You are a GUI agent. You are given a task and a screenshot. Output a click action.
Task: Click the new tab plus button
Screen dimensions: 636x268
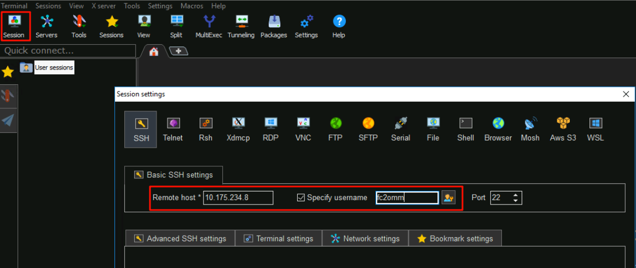pos(178,51)
